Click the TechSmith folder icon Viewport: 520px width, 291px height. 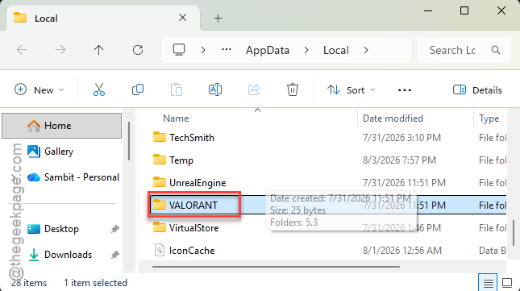click(x=160, y=137)
